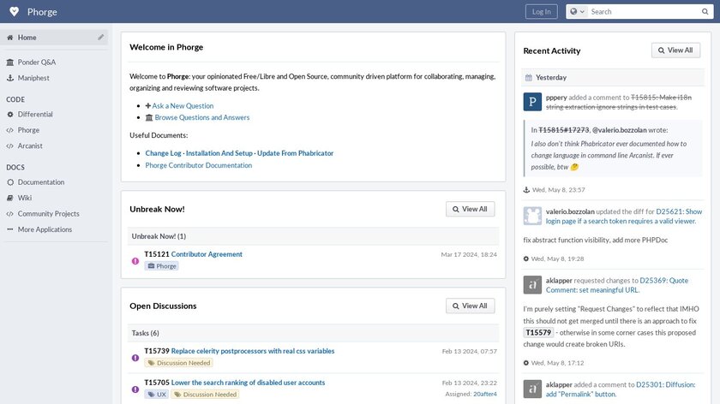Open Lower the search ranking task link

click(x=248, y=383)
